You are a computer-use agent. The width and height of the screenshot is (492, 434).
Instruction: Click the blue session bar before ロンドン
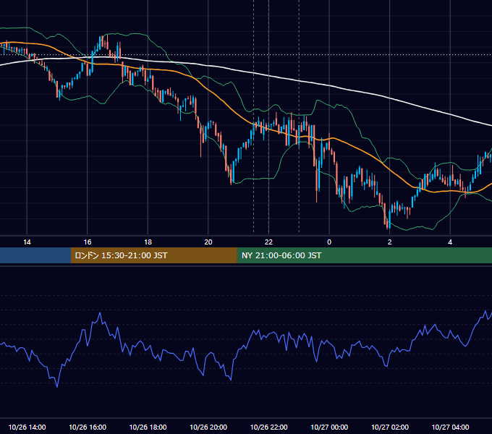35,255
